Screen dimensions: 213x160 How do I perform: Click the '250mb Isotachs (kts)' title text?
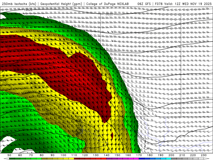pos(19,4)
